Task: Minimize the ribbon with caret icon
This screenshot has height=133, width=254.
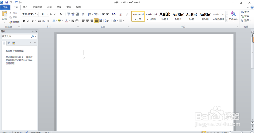Action: click(248, 7)
